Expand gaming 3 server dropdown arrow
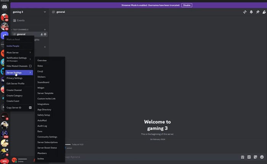 tap(45, 12)
